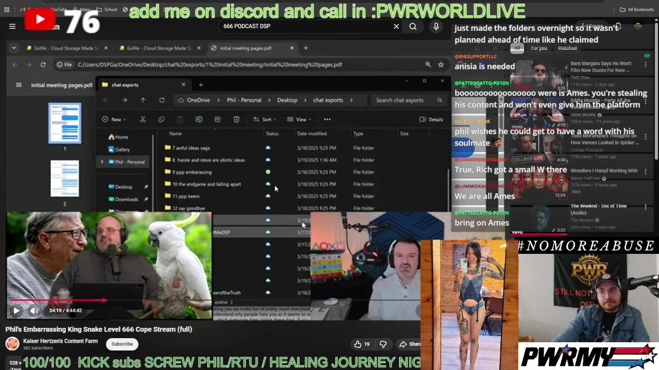The image size is (659, 370).
Task: Add a new File Explorer tab
Action: 201,85
